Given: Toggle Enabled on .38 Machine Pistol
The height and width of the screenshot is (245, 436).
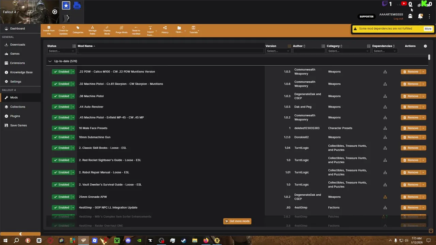Looking at the screenshot, I should coord(61,96).
